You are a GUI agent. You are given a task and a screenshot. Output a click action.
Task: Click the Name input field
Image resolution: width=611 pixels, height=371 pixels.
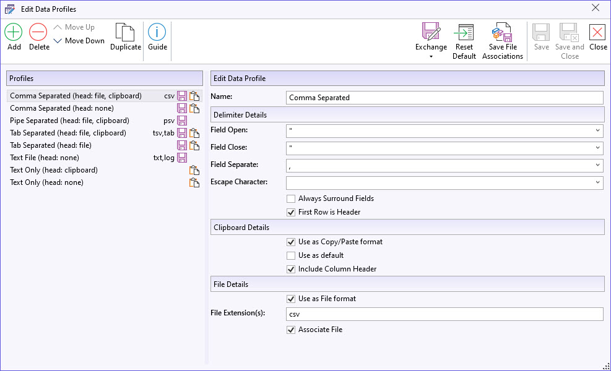click(x=444, y=97)
